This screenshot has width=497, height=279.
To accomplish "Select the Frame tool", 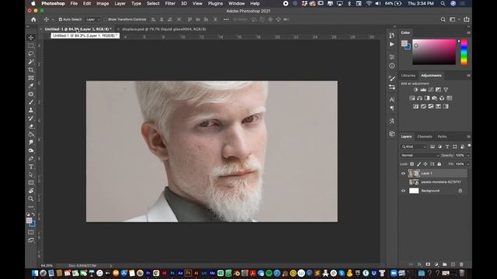I will coord(31,77).
